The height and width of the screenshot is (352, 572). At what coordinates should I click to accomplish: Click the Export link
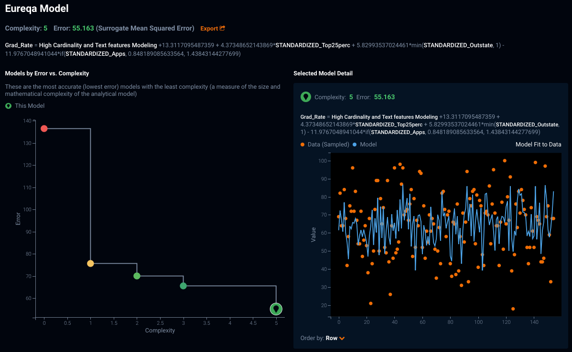[x=209, y=29]
